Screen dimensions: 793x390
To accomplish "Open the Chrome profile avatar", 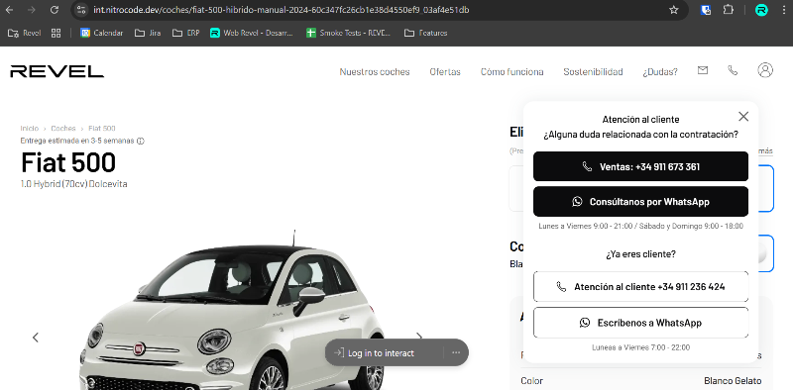I will point(761,10).
